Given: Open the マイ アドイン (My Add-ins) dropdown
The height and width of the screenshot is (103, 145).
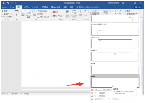Looking at the screenshot, I should [x=58, y=16].
